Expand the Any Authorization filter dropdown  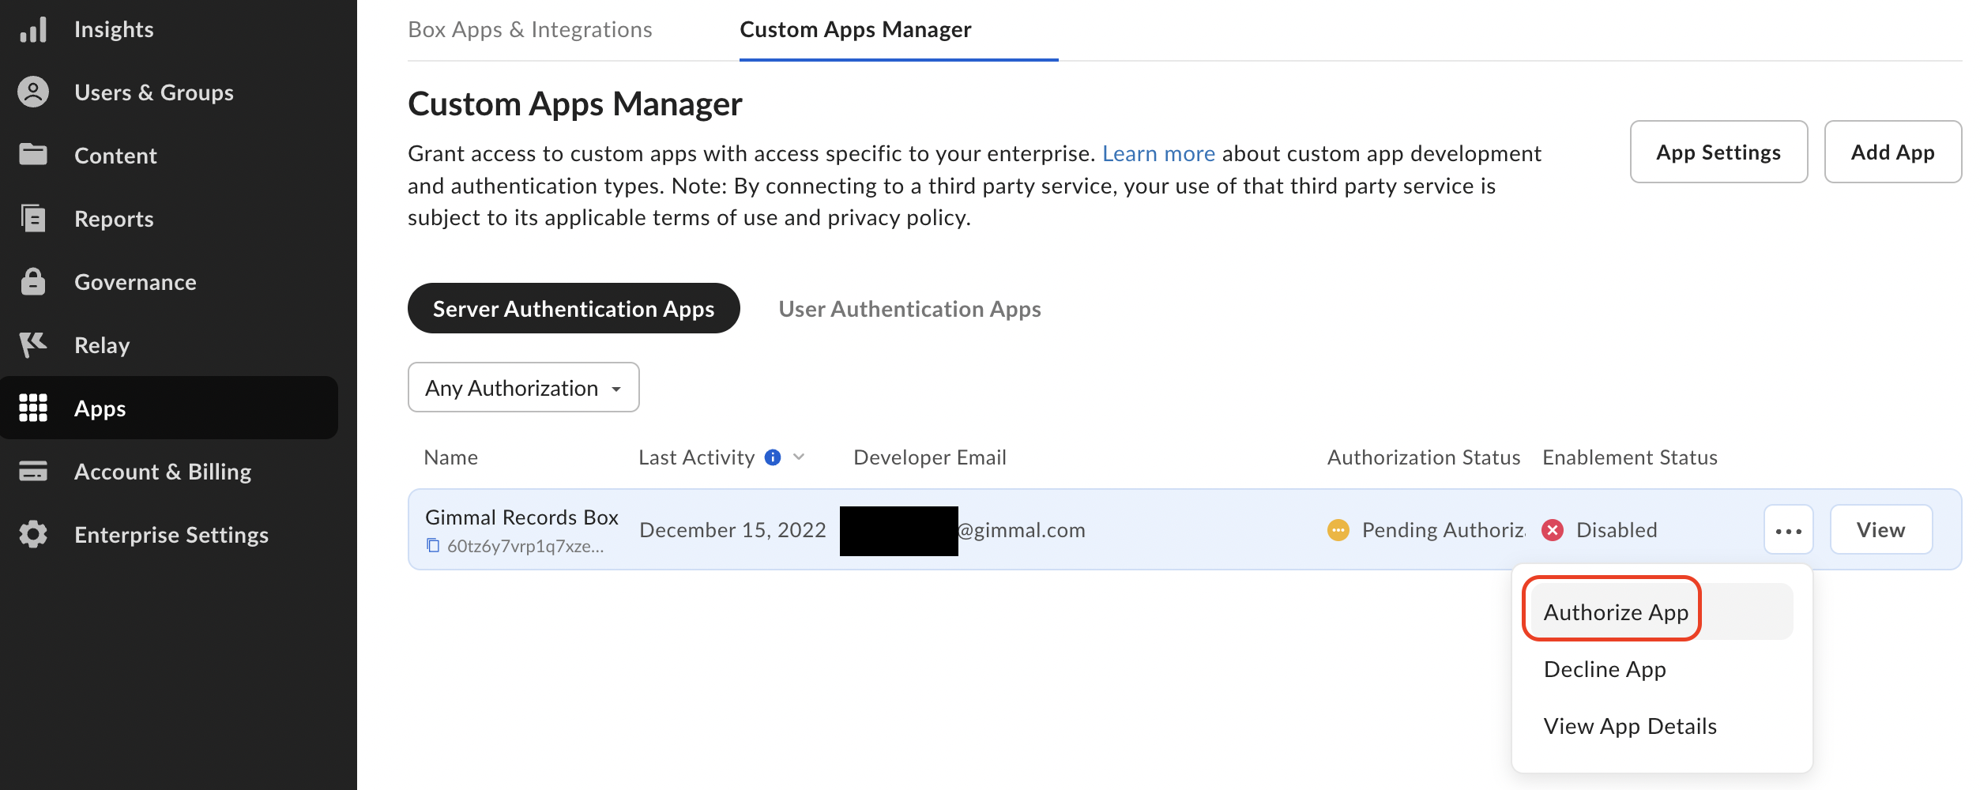523,388
